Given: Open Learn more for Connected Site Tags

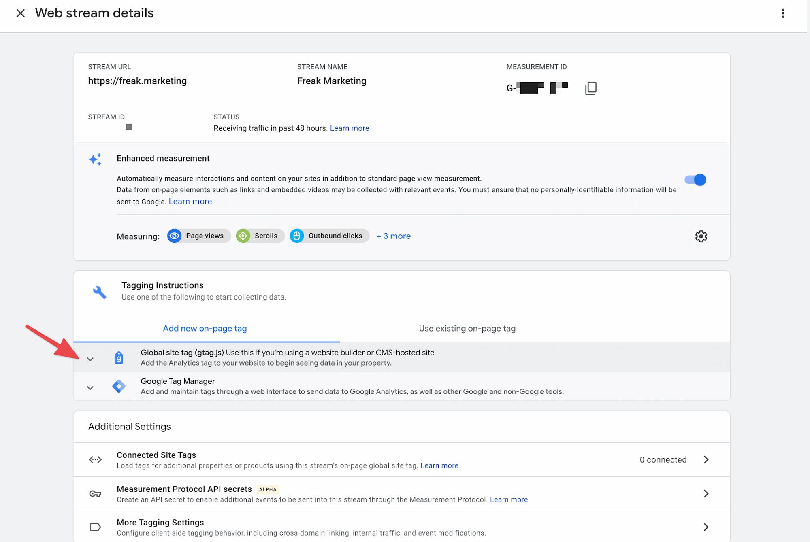Looking at the screenshot, I should pyautogui.click(x=439, y=465).
